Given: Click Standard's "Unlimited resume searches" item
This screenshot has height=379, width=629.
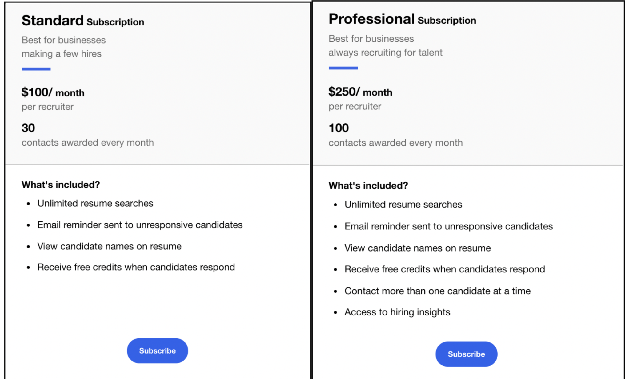Looking at the screenshot, I should tap(95, 203).
